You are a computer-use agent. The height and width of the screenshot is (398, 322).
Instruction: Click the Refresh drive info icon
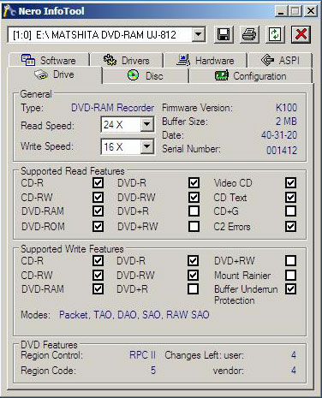tap(275, 35)
